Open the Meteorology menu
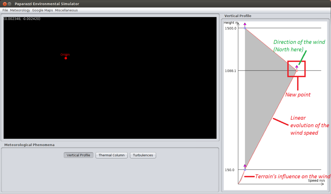The height and width of the screenshot is (194, 331). pyautogui.click(x=20, y=10)
